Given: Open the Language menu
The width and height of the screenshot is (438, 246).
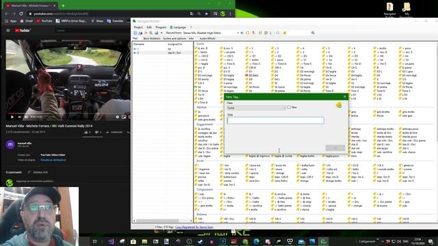Looking at the screenshot, I should 178,27.
